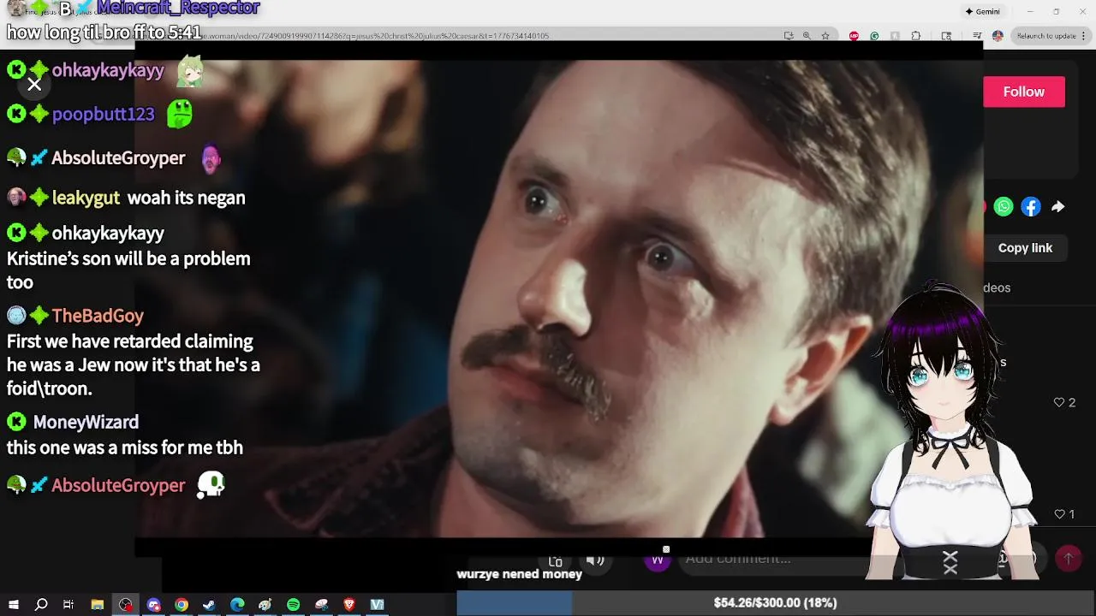The image size is (1096, 616).
Task: Open the highlighted active app on the taskbar
Action: tap(126, 605)
